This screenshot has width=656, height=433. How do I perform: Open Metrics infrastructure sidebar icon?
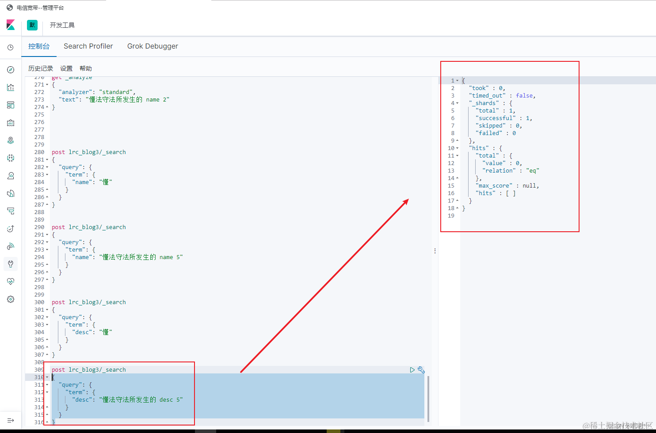(11, 176)
